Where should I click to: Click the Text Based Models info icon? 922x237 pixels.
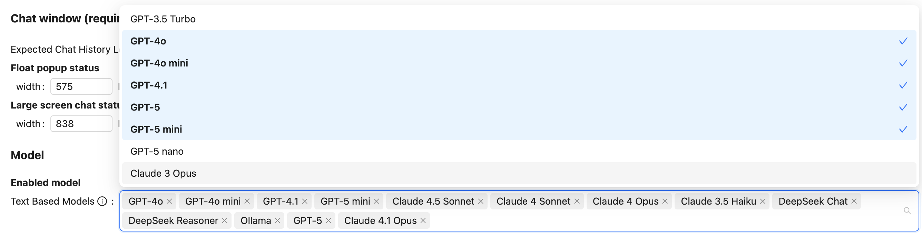point(102,201)
